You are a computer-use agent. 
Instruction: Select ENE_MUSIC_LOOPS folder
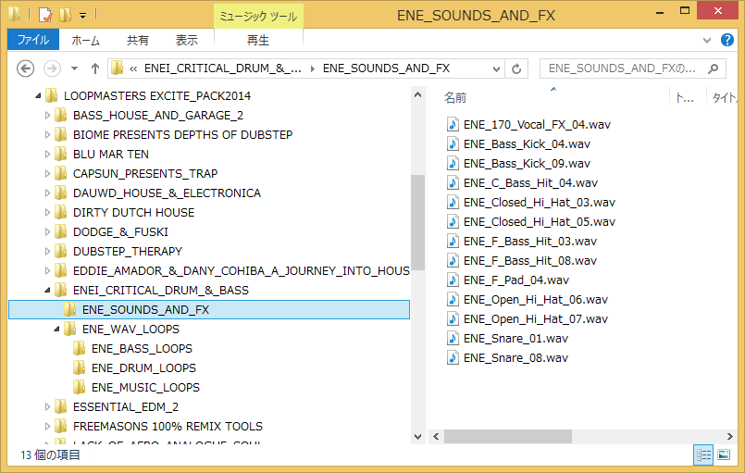tap(145, 388)
